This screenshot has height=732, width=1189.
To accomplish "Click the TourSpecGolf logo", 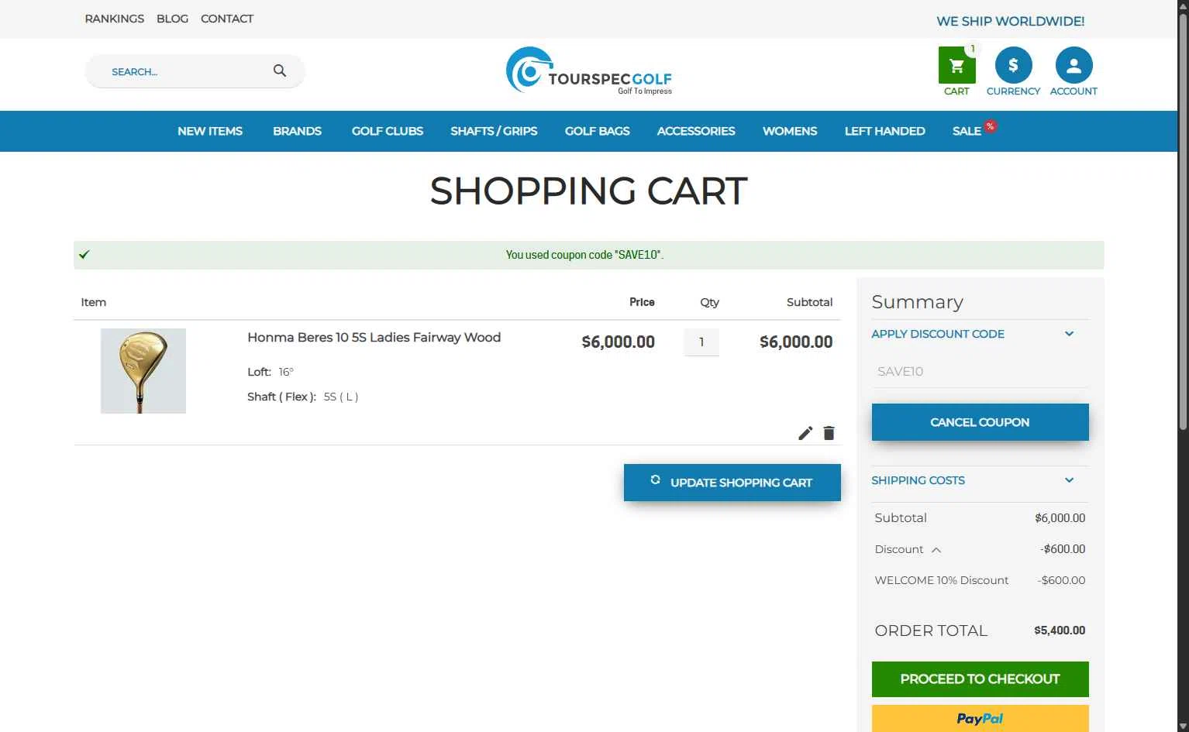I will tap(589, 70).
